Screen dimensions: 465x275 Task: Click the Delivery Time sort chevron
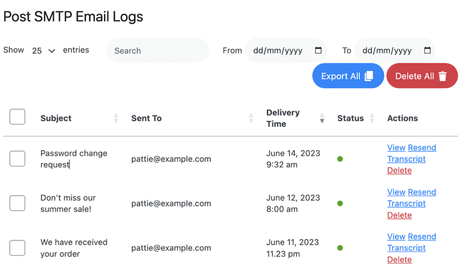[x=322, y=118]
